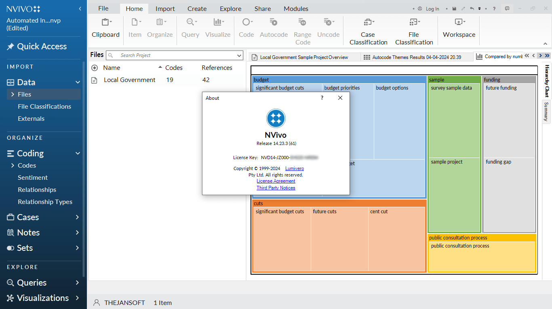Screen dimensions: 552x309
Task: Open the License Agreement link
Action: 276,181
